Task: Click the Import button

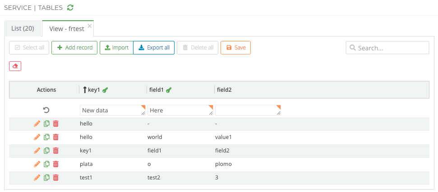Action: pyautogui.click(x=116, y=48)
